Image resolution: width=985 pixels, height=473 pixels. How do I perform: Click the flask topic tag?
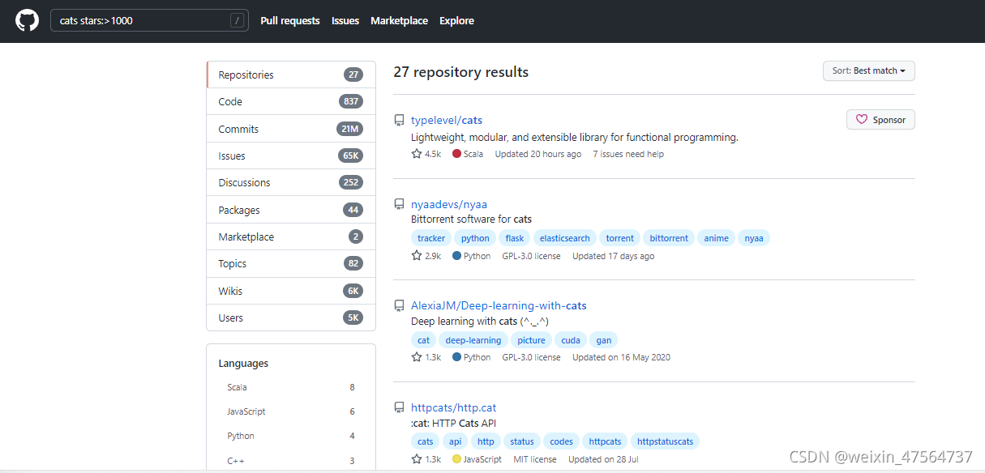(x=515, y=238)
